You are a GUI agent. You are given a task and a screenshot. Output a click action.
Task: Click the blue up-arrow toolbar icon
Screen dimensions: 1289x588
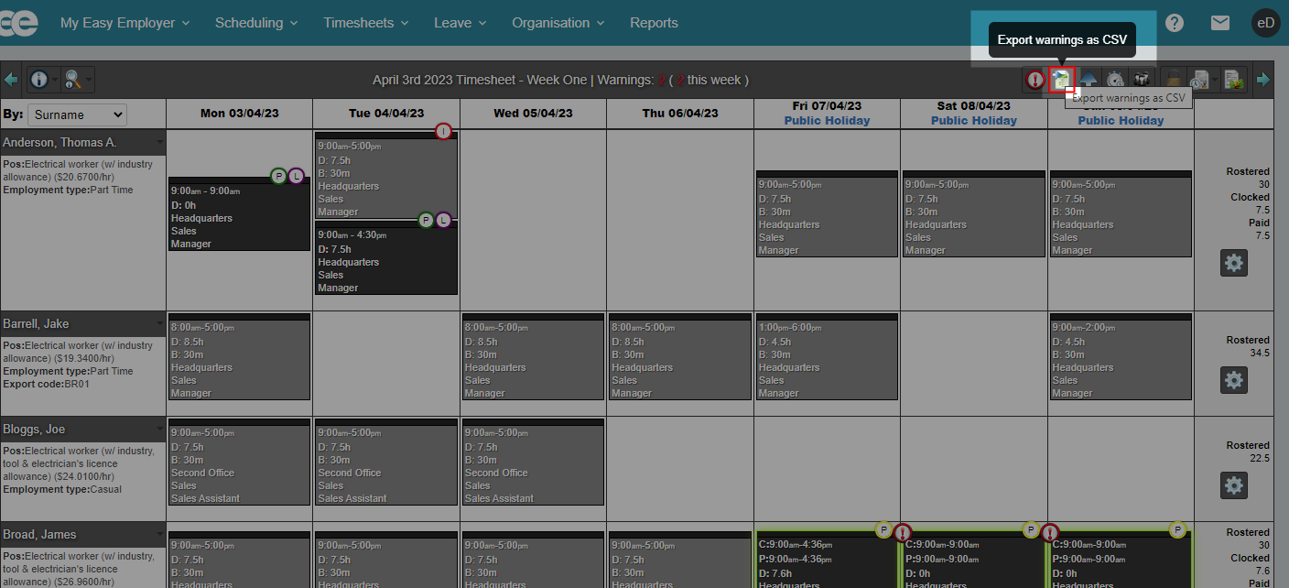pyautogui.click(x=1089, y=80)
